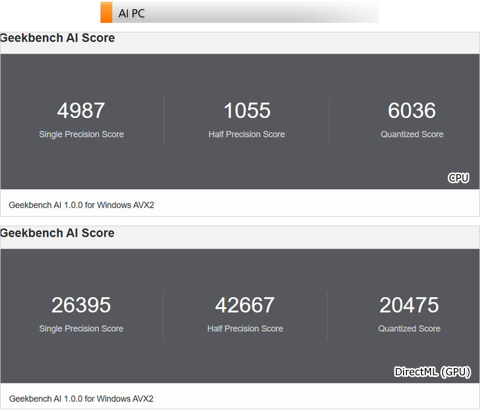Click the orange marker beside AI PC
The image size is (480, 411).
(106, 12)
